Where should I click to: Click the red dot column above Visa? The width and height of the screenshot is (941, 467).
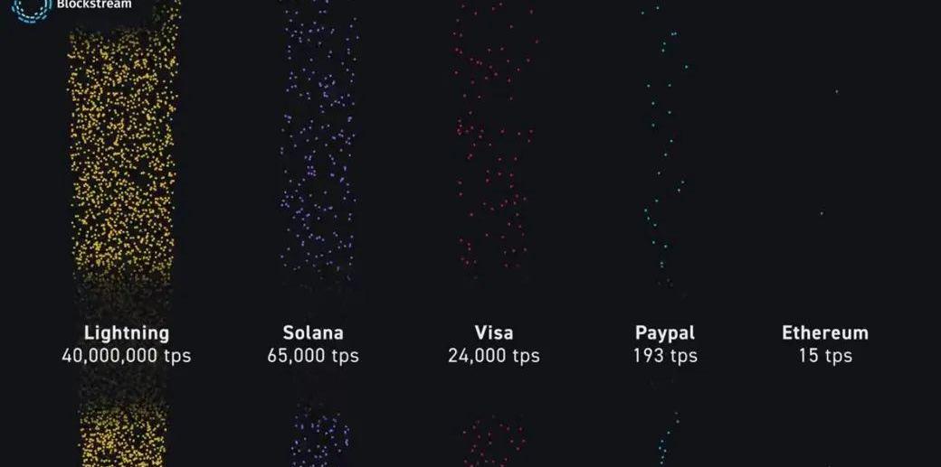[493, 145]
